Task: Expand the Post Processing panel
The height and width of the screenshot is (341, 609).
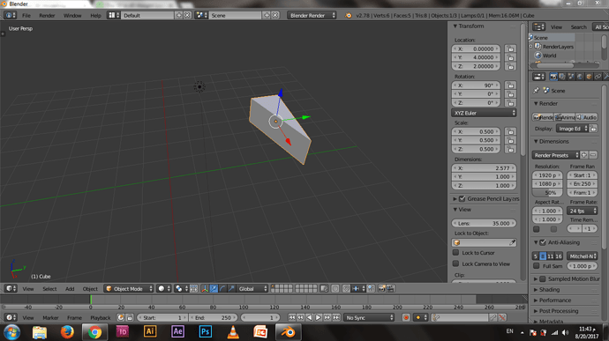Action: click(559, 311)
